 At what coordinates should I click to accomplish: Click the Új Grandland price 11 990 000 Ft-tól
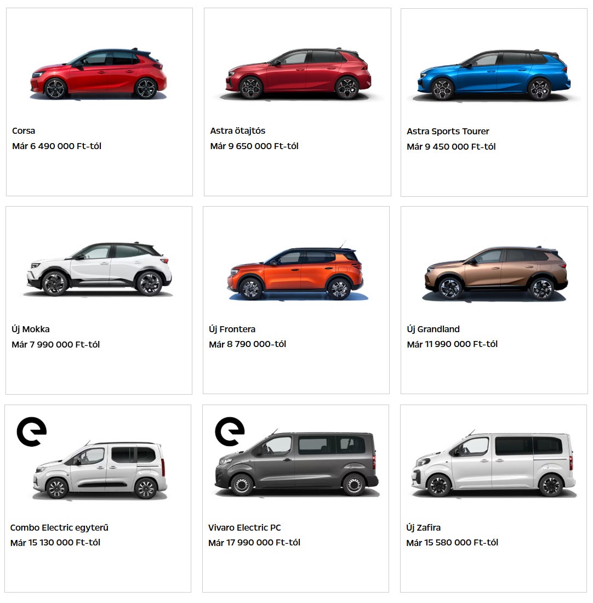tap(452, 344)
